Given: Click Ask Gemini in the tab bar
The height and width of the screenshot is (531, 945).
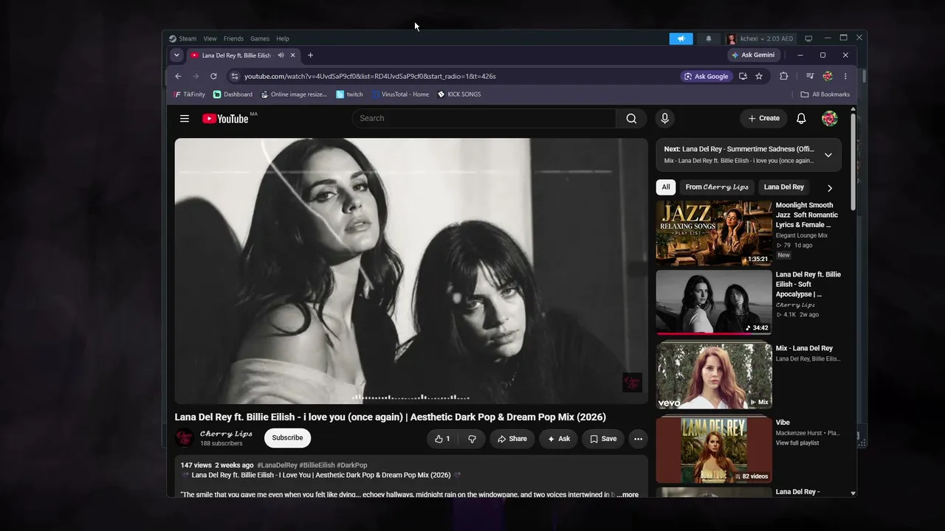Looking at the screenshot, I should pos(753,55).
